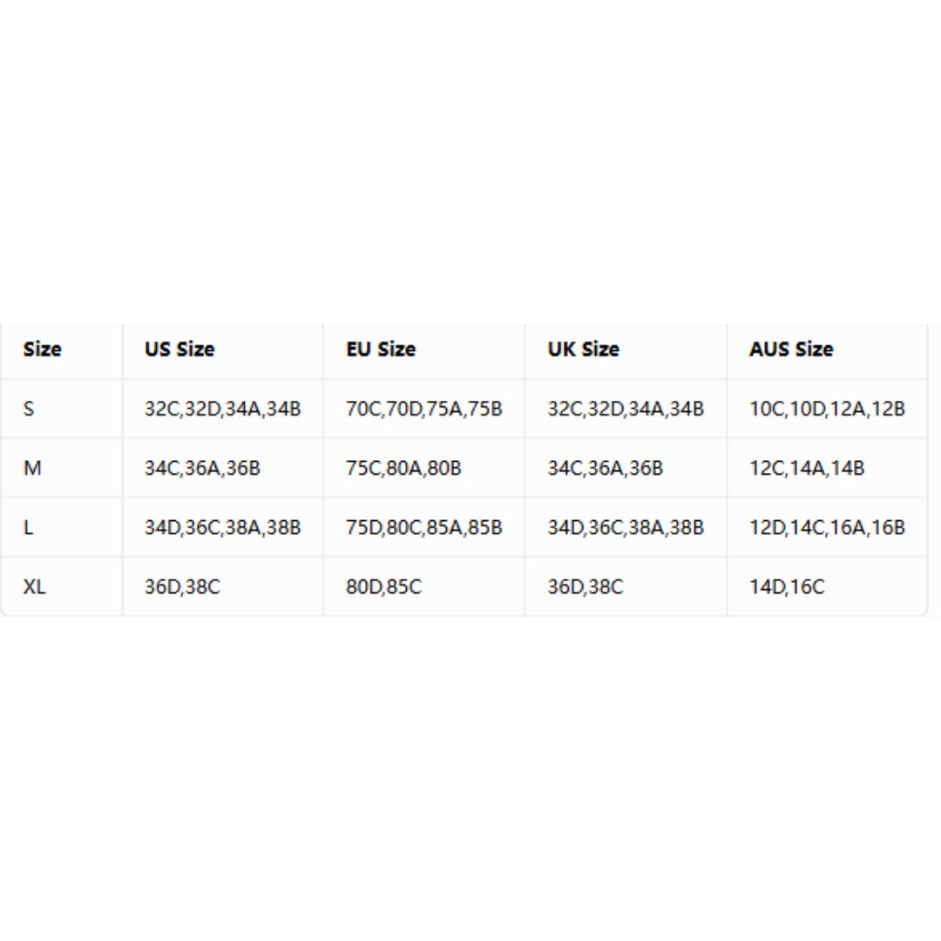Click EU cell 75D,80C,85A,85B

coord(423,527)
